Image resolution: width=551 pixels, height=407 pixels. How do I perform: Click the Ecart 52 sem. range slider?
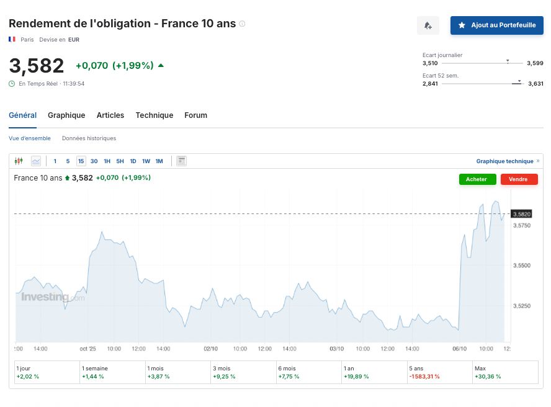[482, 83]
